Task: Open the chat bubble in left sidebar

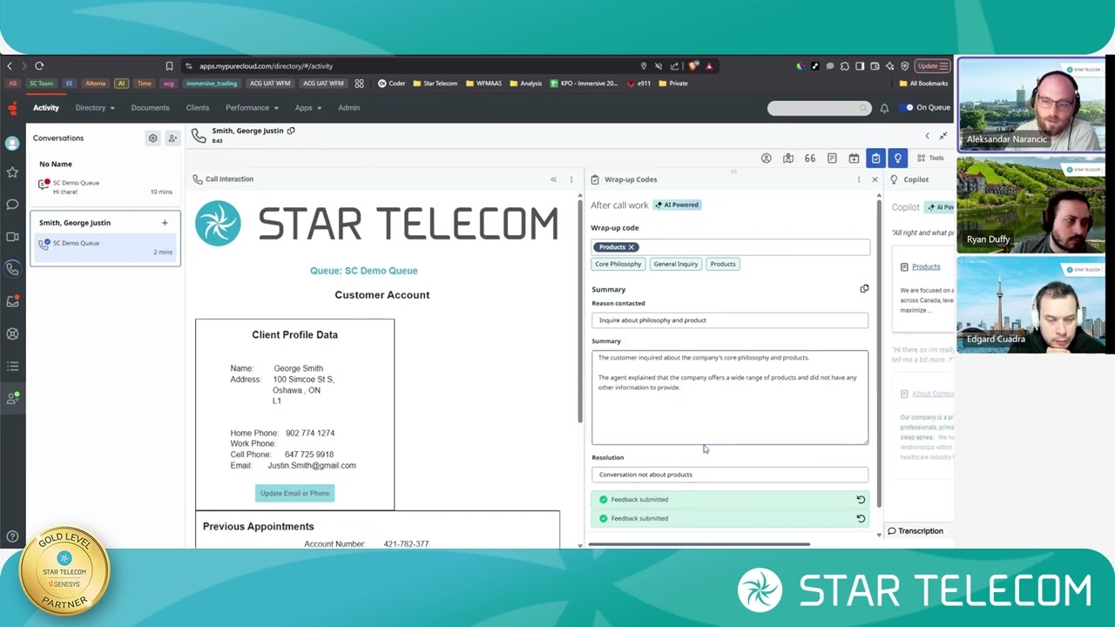Action: [x=12, y=205]
